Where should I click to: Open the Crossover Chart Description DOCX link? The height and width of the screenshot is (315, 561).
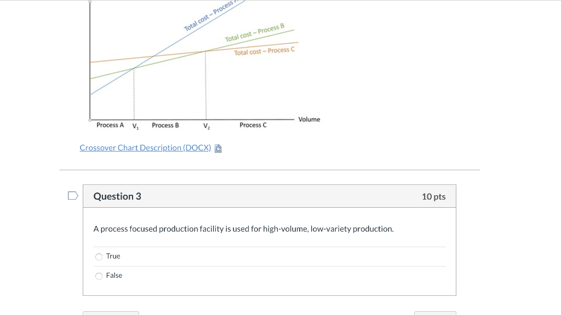(145, 148)
